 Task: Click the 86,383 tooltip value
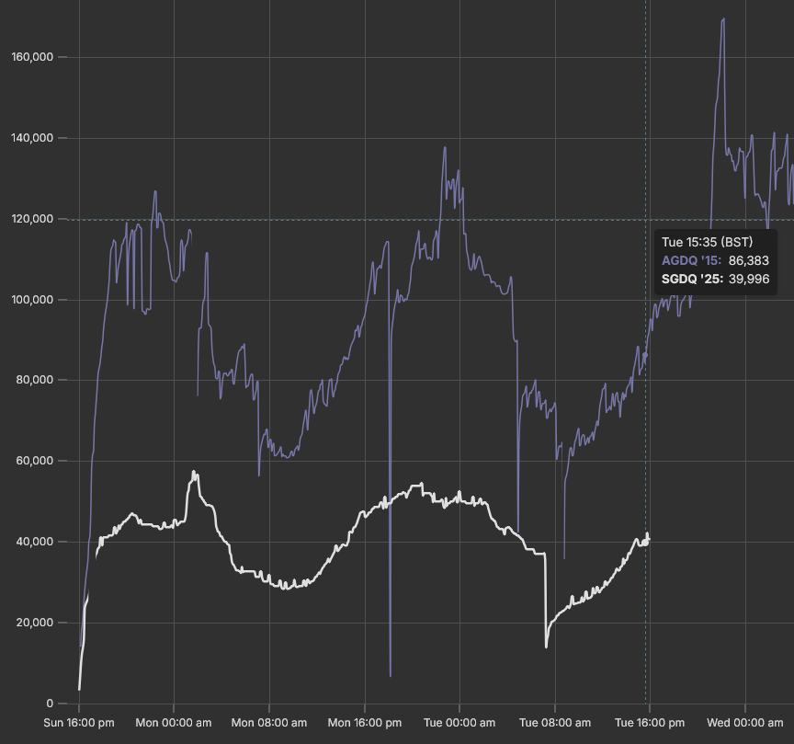coord(748,260)
